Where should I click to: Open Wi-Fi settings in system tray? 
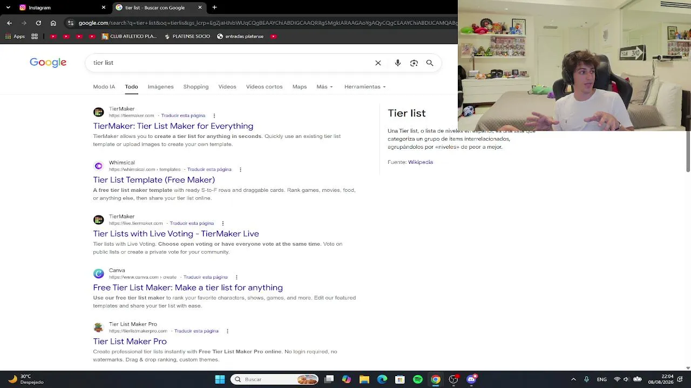point(617,379)
